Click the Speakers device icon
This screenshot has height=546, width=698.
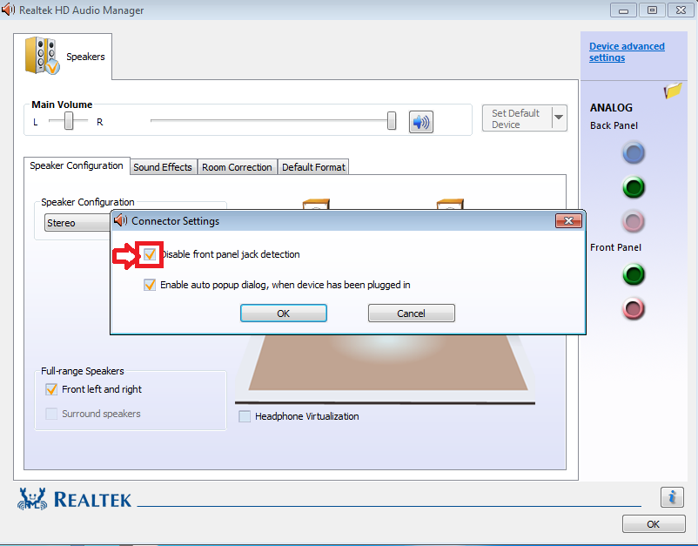pos(42,56)
